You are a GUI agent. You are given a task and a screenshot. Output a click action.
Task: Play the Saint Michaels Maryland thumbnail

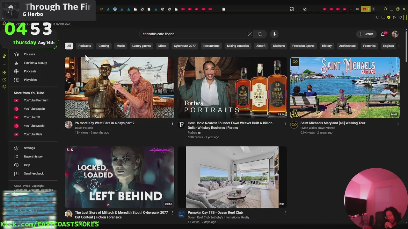[345, 87]
